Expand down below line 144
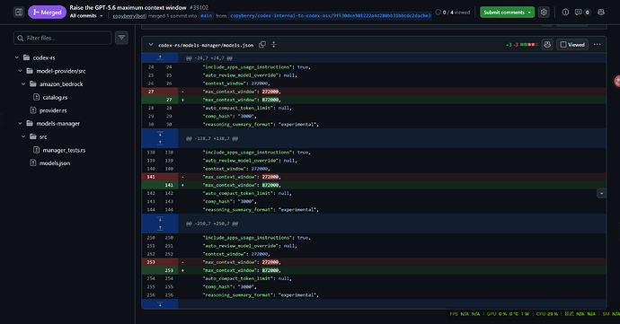 pos(160,219)
